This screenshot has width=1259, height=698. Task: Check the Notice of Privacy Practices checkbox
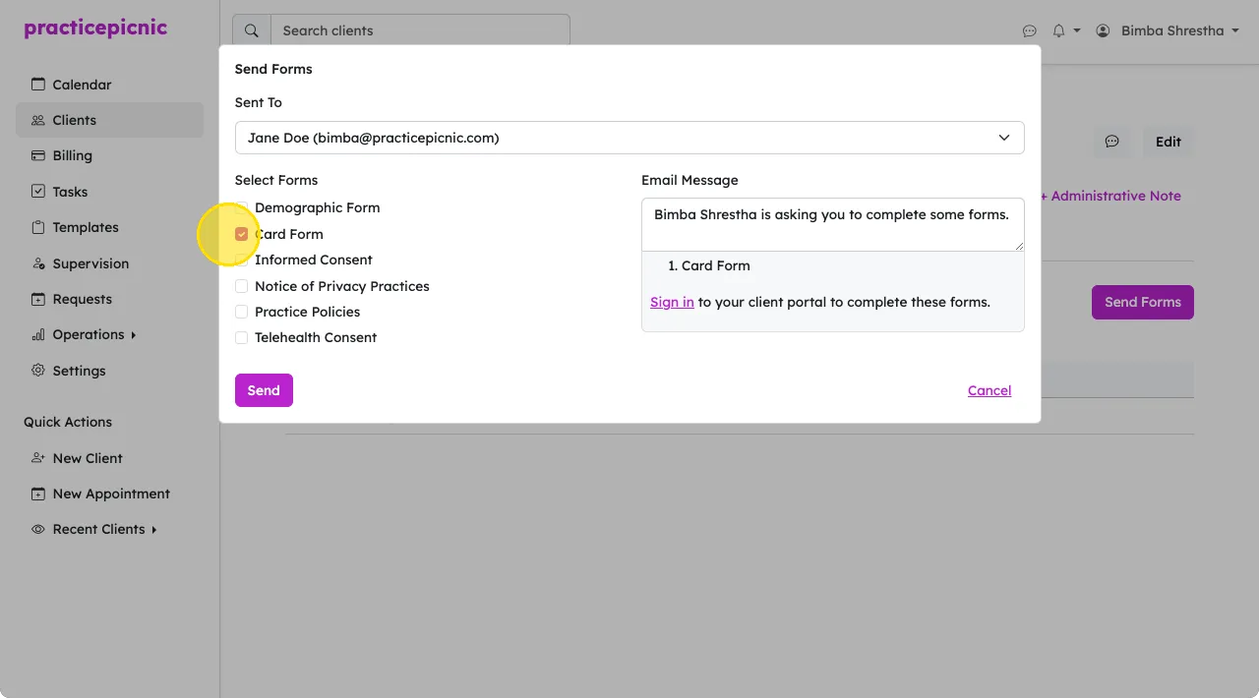[241, 286]
